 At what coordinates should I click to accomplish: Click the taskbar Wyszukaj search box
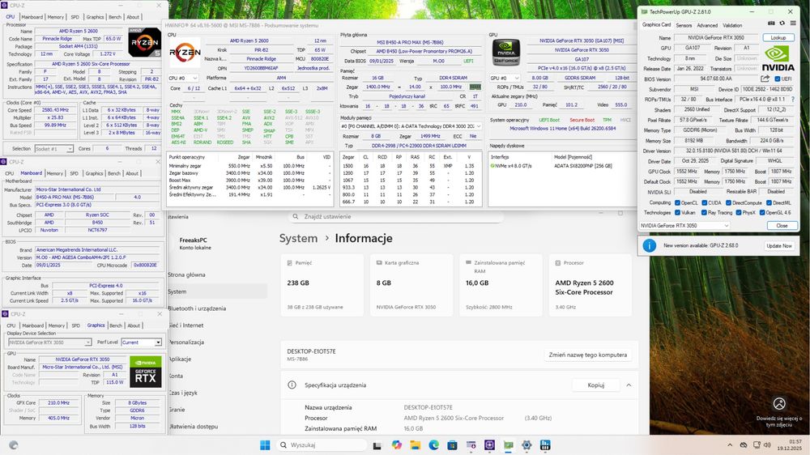321,444
